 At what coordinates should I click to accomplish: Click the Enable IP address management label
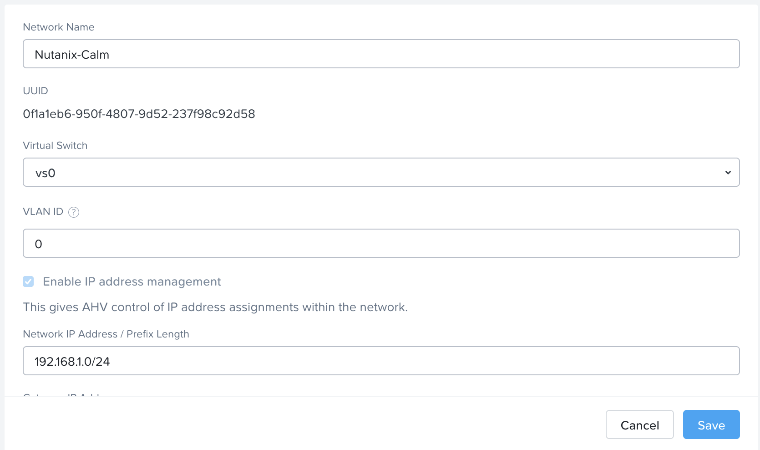[x=132, y=281]
